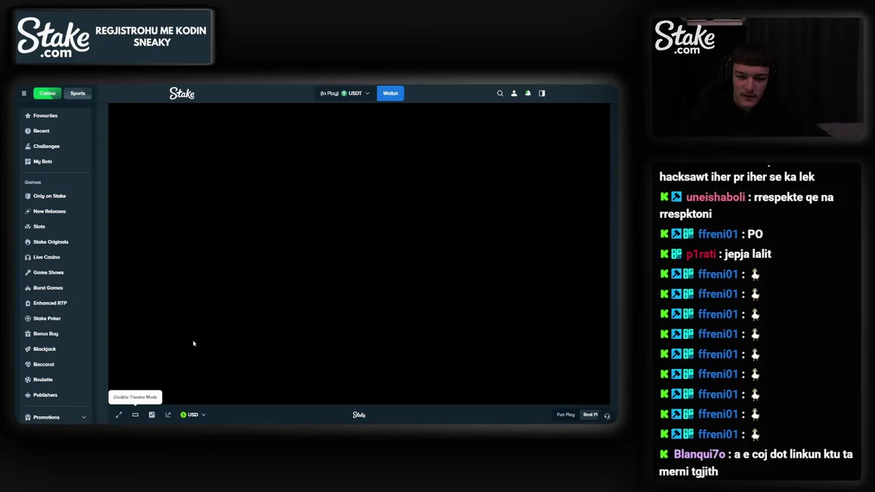The height and width of the screenshot is (492, 875).
Task: Click the Burst Games icon
Action: (28, 288)
